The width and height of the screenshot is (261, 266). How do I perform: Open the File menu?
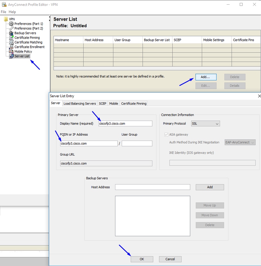[4, 12]
